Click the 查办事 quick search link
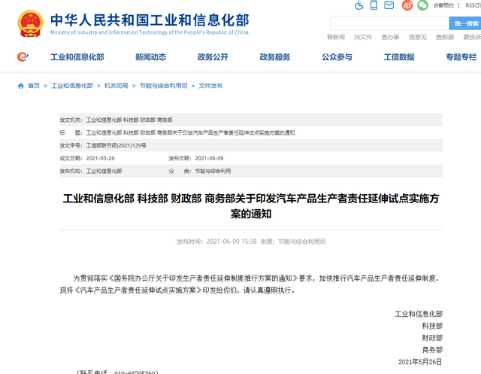 tap(390, 37)
